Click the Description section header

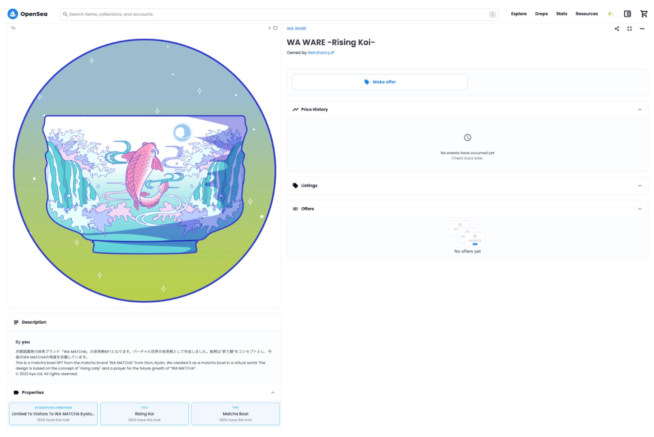click(144, 322)
